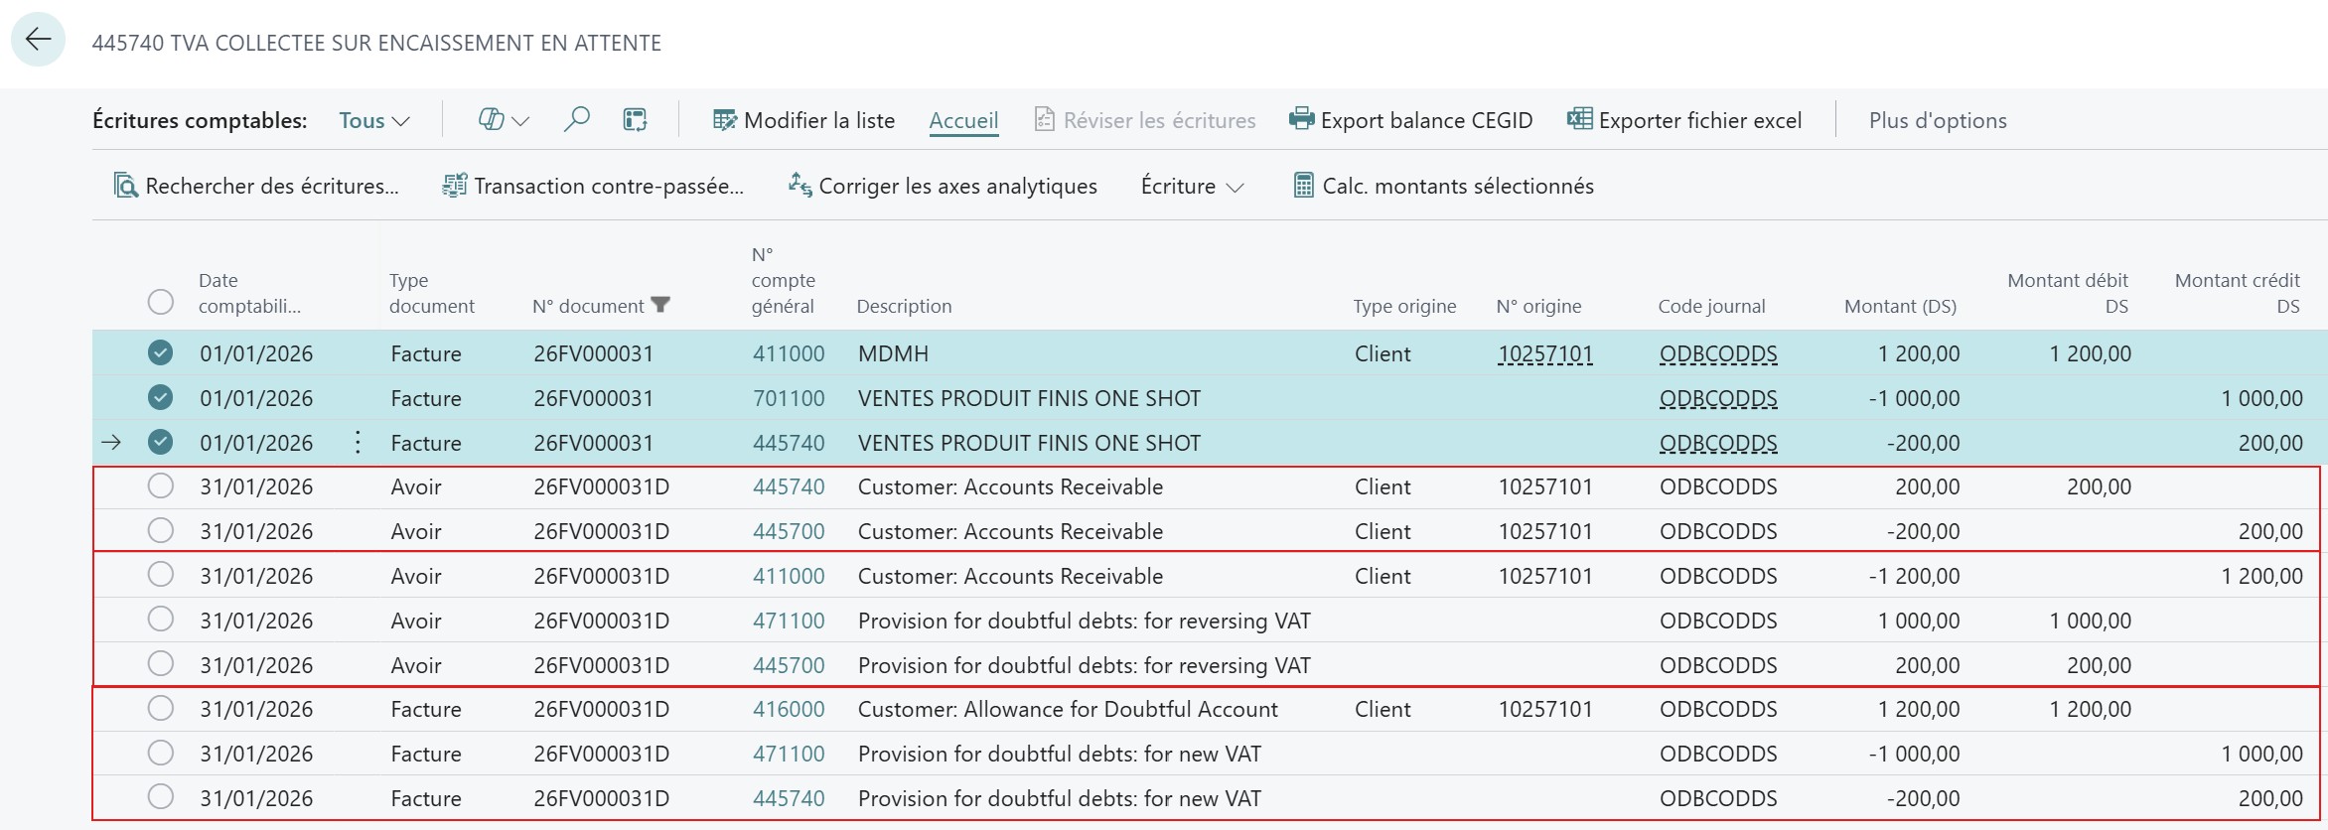
Task: Select the last row 445740 for new VAT
Action: click(x=160, y=797)
